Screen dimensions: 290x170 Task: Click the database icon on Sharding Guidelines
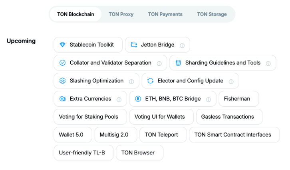[x=178, y=63]
